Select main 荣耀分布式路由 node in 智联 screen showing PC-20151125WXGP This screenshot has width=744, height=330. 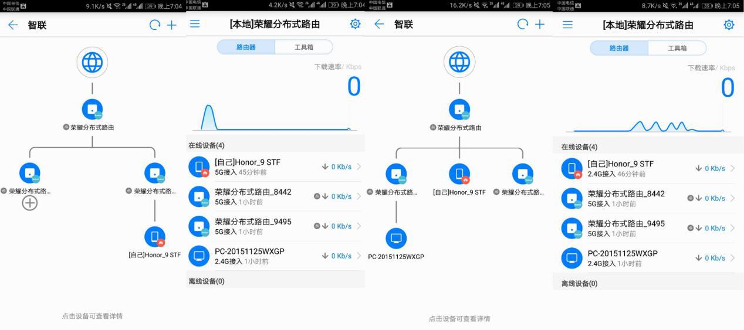[459, 110]
